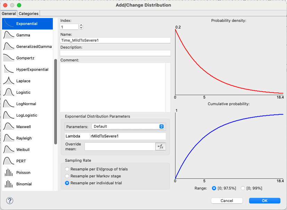Viewport: 287px width, 210px height.
Task: Focus the Override mean input field
Action: pyautogui.click(x=120, y=146)
